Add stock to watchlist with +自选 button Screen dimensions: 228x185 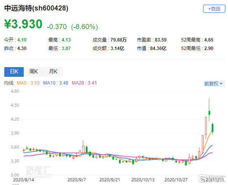click(214, 9)
